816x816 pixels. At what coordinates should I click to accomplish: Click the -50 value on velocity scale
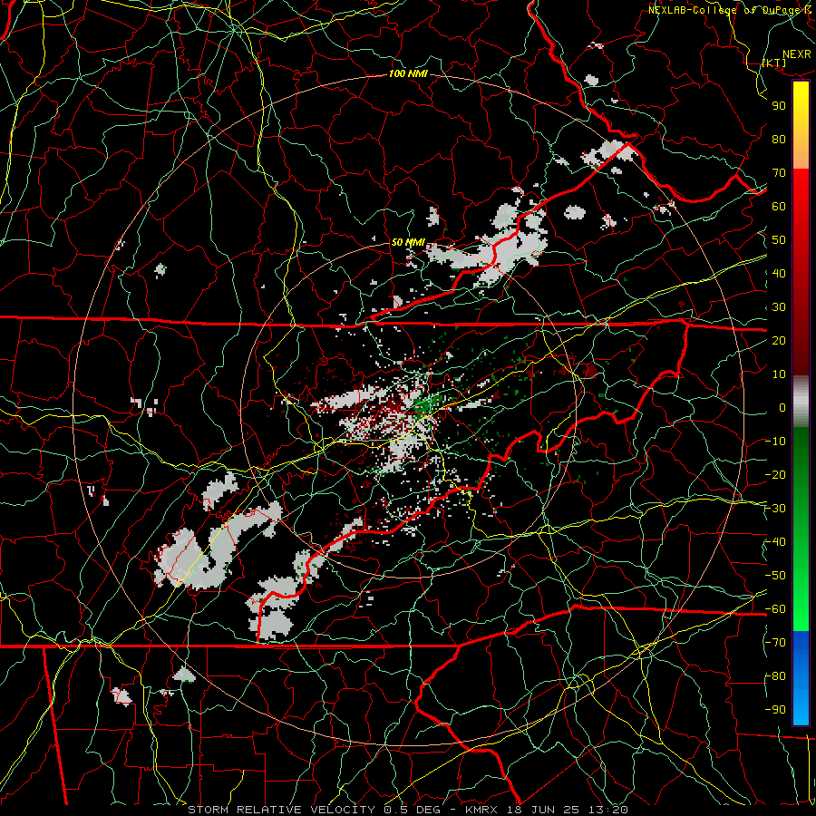point(776,576)
